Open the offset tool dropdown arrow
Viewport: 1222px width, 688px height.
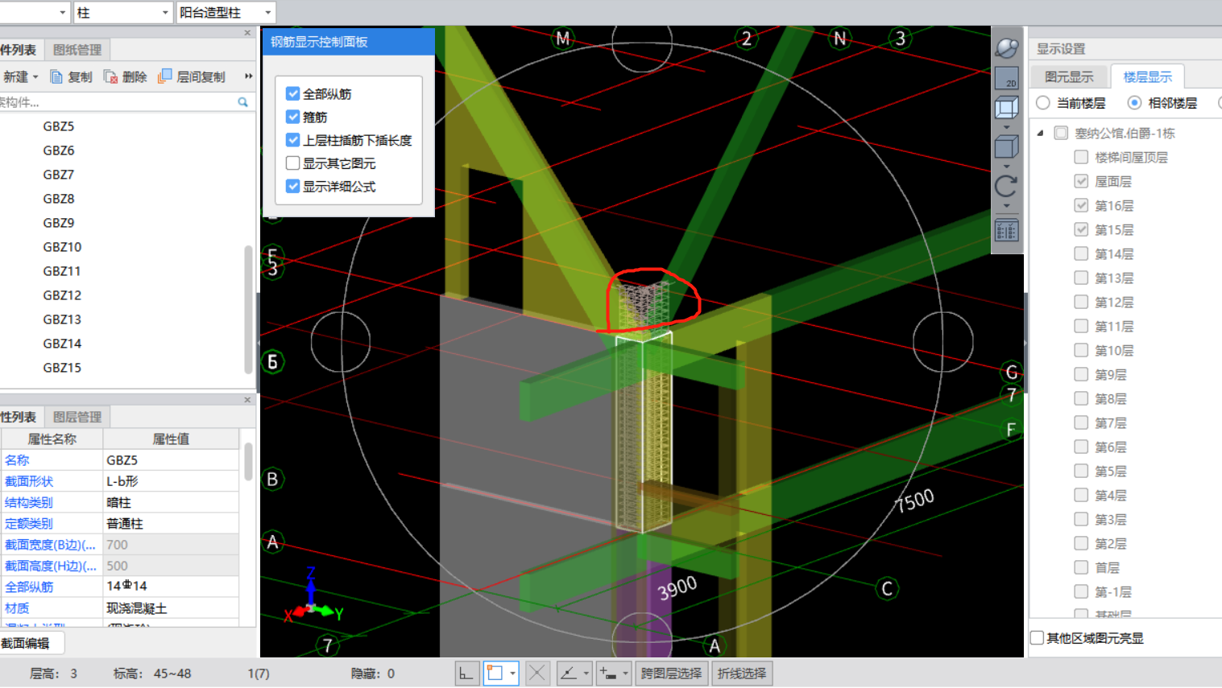(625, 674)
